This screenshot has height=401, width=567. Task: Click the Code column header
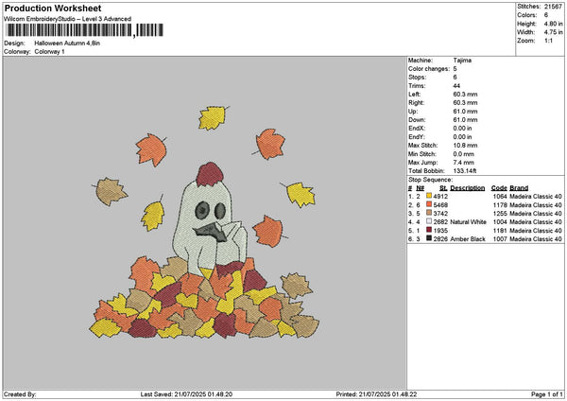pyautogui.click(x=499, y=187)
